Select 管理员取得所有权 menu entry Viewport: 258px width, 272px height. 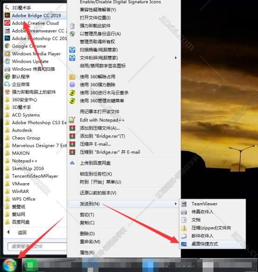pos(97,42)
